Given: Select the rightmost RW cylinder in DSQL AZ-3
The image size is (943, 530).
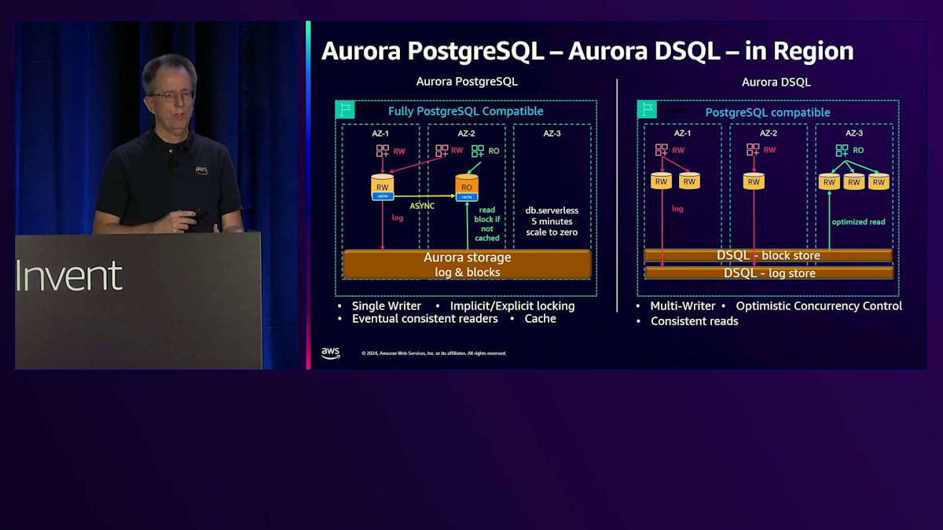Looking at the screenshot, I should [x=879, y=181].
